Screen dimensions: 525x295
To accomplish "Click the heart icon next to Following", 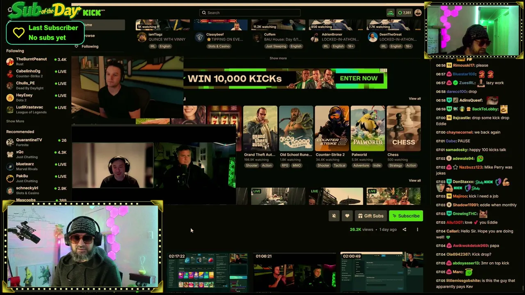I will (76, 46).
